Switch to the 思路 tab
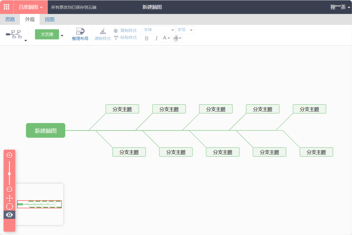This screenshot has height=235, width=352. click(10, 19)
